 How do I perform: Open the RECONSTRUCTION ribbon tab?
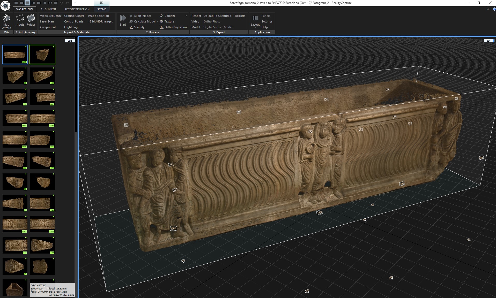tap(77, 9)
